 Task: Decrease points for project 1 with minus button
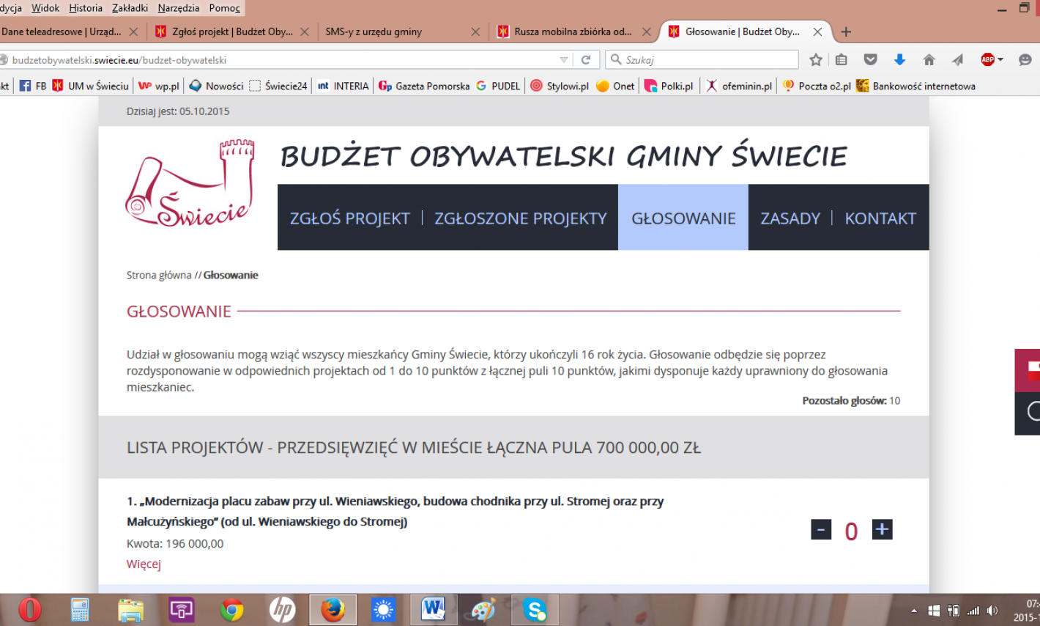point(821,529)
